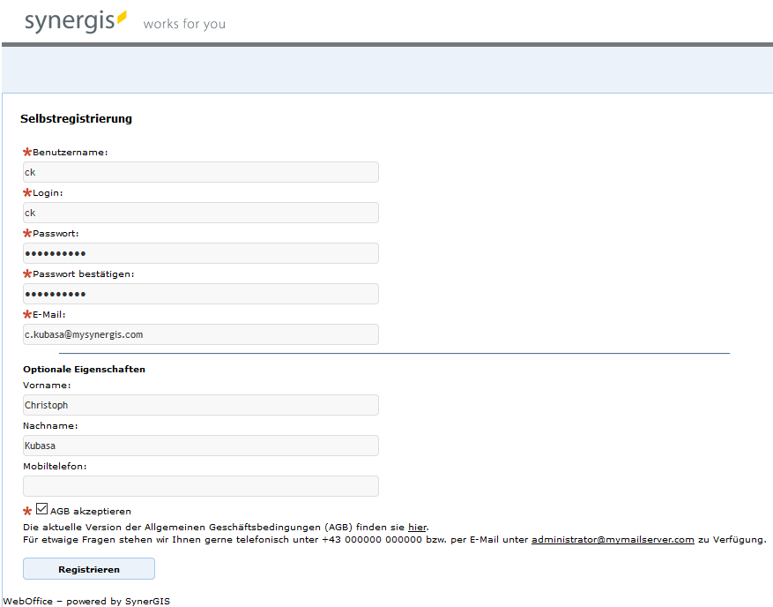
Task: Focus the Benutzername input field
Action: tap(201, 172)
